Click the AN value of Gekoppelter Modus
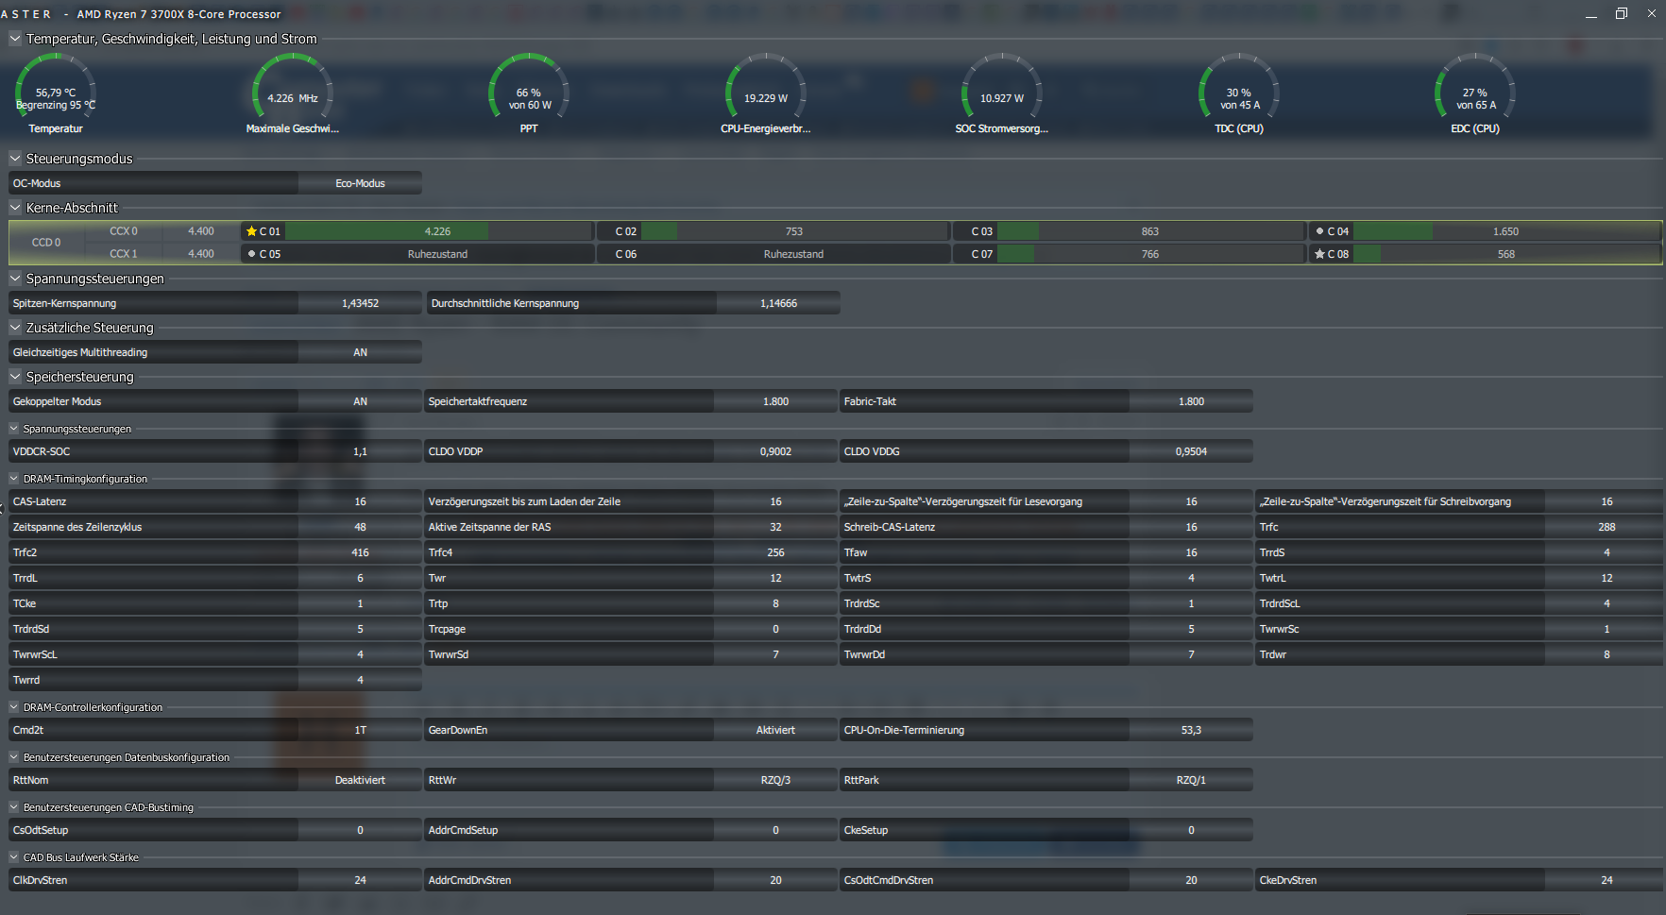Screen dimensions: 1666x915 (x=360, y=401)
